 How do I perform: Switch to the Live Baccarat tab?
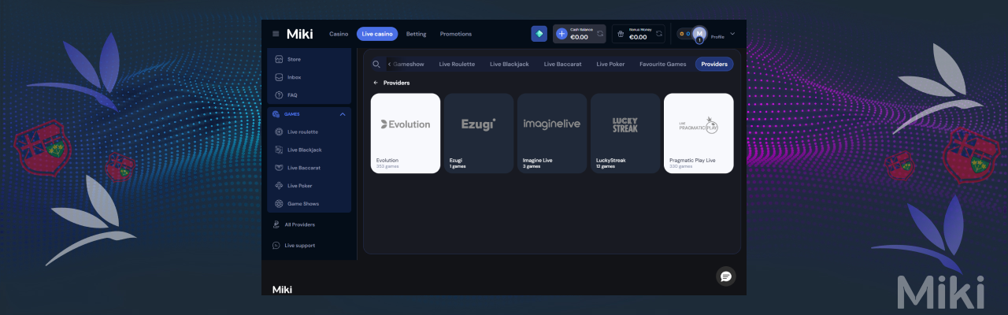tap(563, 64)
